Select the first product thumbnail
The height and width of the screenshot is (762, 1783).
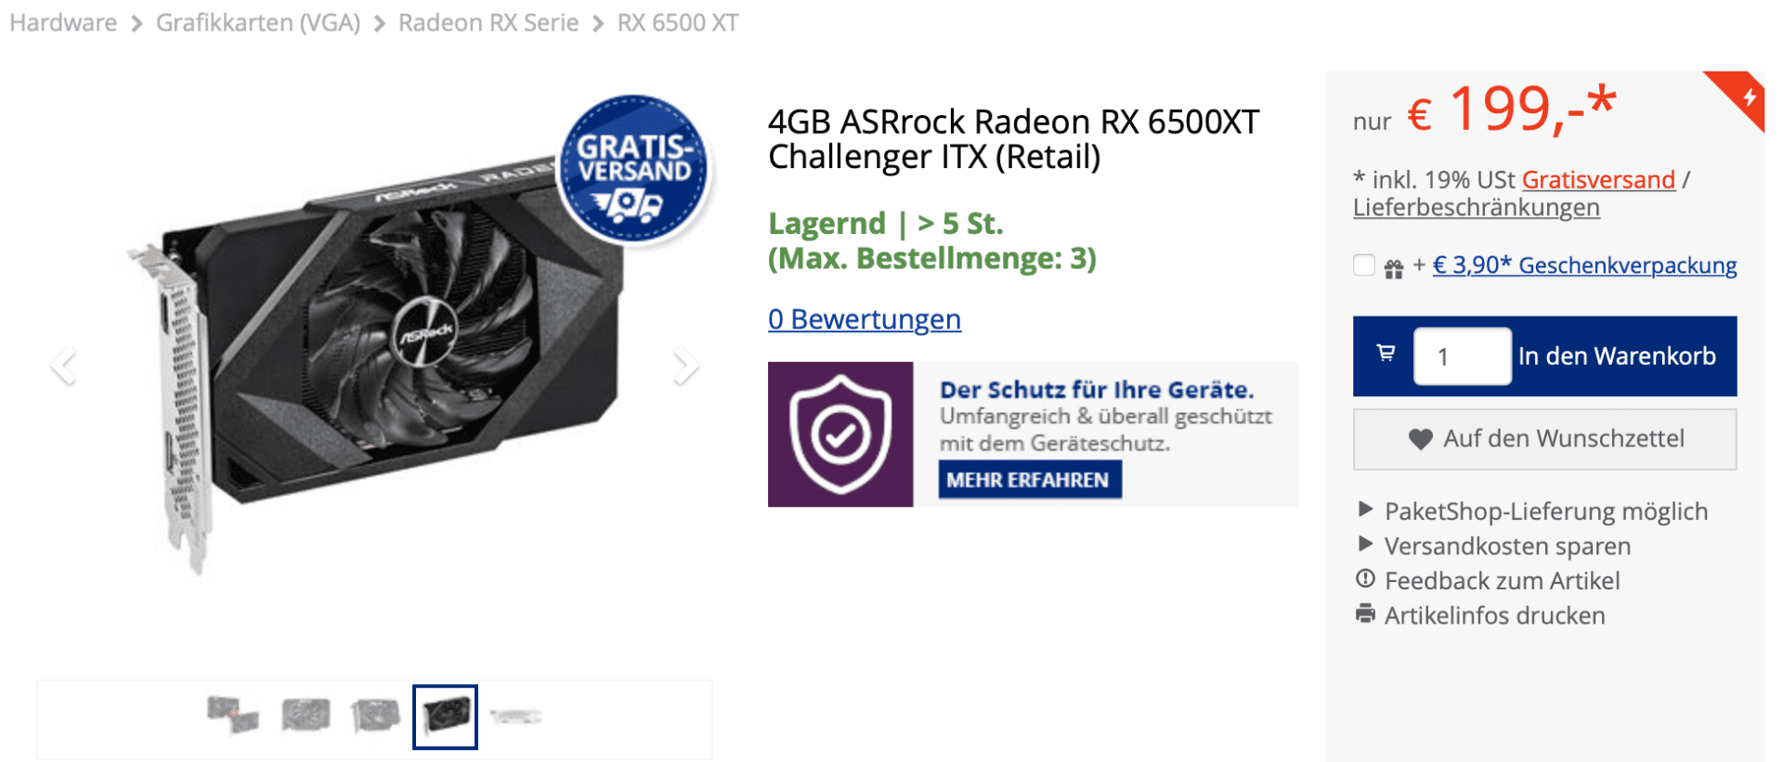(x=232, y=717)
